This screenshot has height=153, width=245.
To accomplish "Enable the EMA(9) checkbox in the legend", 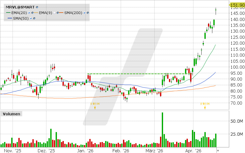I will (x=54, y=12).
